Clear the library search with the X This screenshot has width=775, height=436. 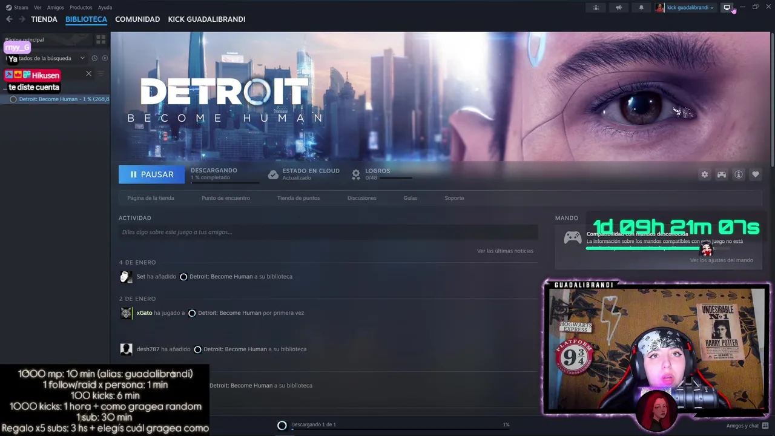(88, 74)
